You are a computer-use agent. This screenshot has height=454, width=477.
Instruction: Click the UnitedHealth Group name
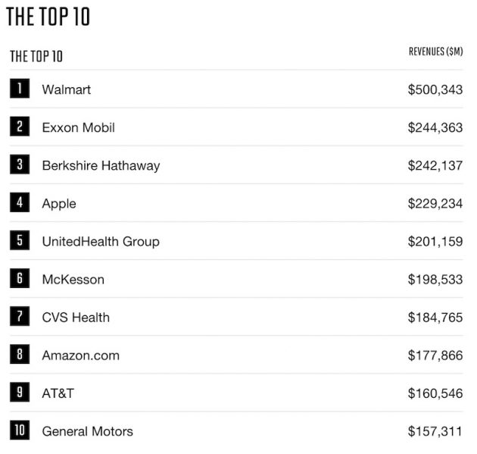100,242
